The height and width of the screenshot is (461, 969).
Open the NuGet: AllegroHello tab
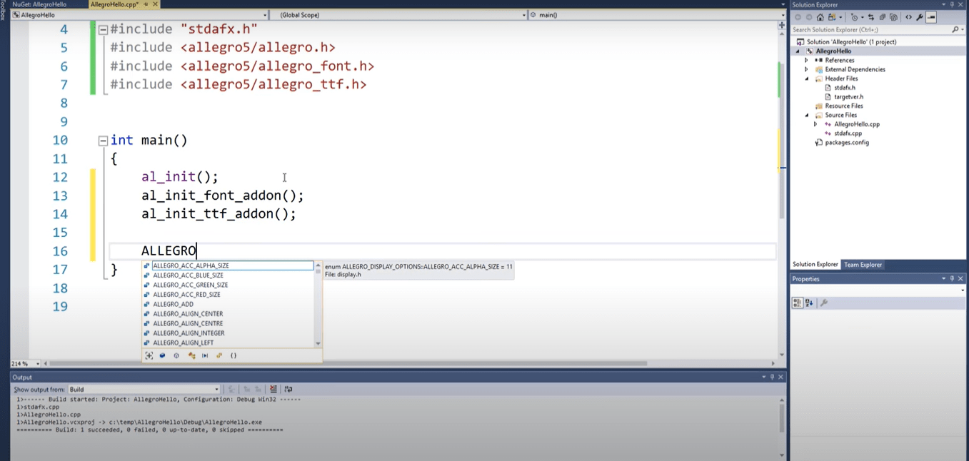pyautogui.click(x=39, y=4)
